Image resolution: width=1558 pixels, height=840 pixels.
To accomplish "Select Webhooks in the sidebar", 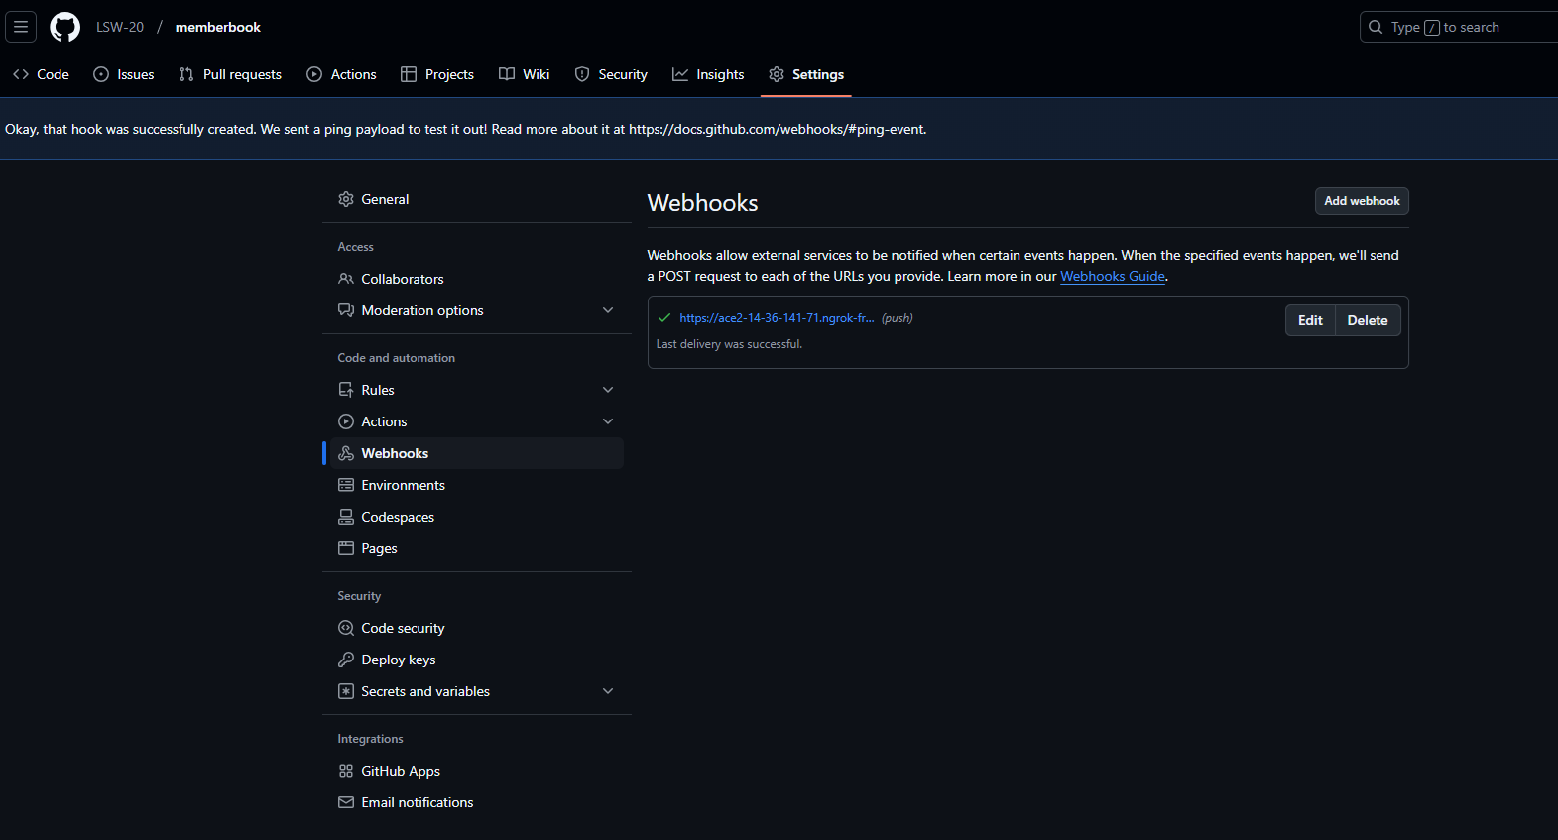I will (x=477, y=453).
